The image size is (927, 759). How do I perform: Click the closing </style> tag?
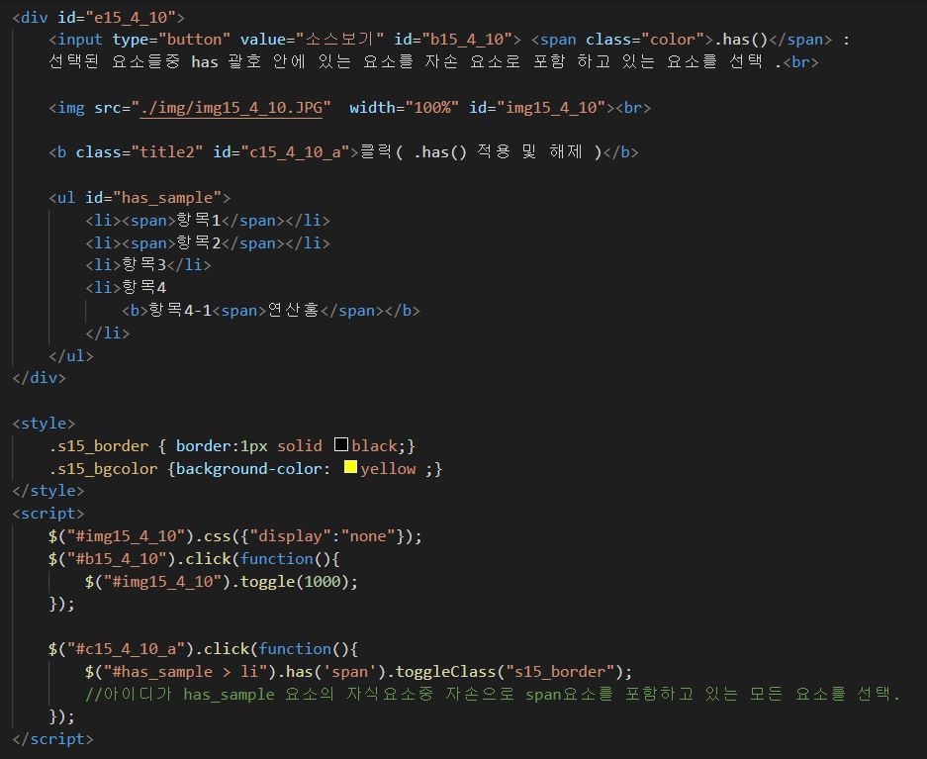point(48,491)
